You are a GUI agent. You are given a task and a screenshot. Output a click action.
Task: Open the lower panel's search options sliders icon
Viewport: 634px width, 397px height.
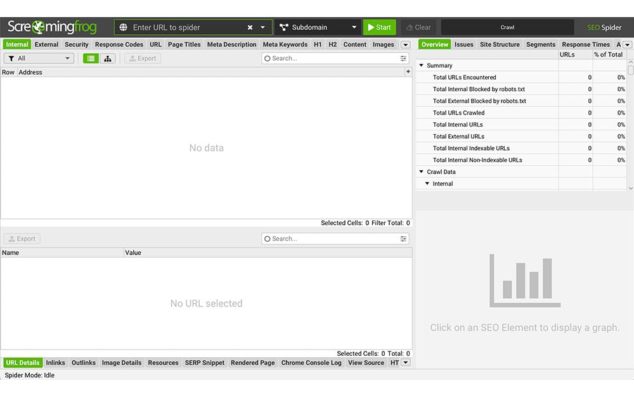pos(403,239)
